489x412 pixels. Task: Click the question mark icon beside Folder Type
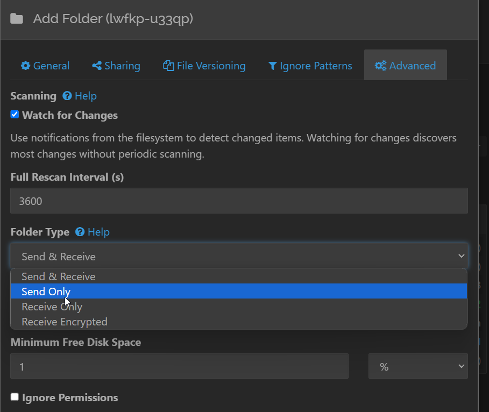coord(80,232)
